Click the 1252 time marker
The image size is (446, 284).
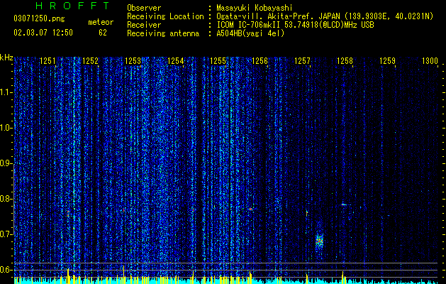click(90, 61)
